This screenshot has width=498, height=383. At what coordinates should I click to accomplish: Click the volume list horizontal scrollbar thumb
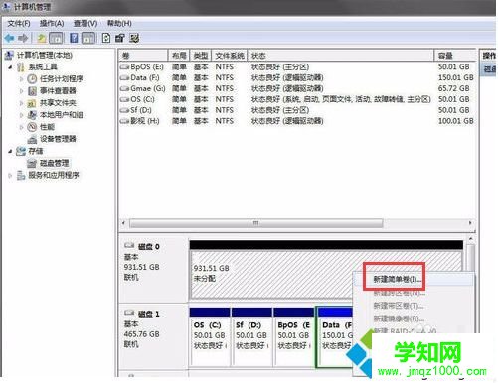coord(255,223)
